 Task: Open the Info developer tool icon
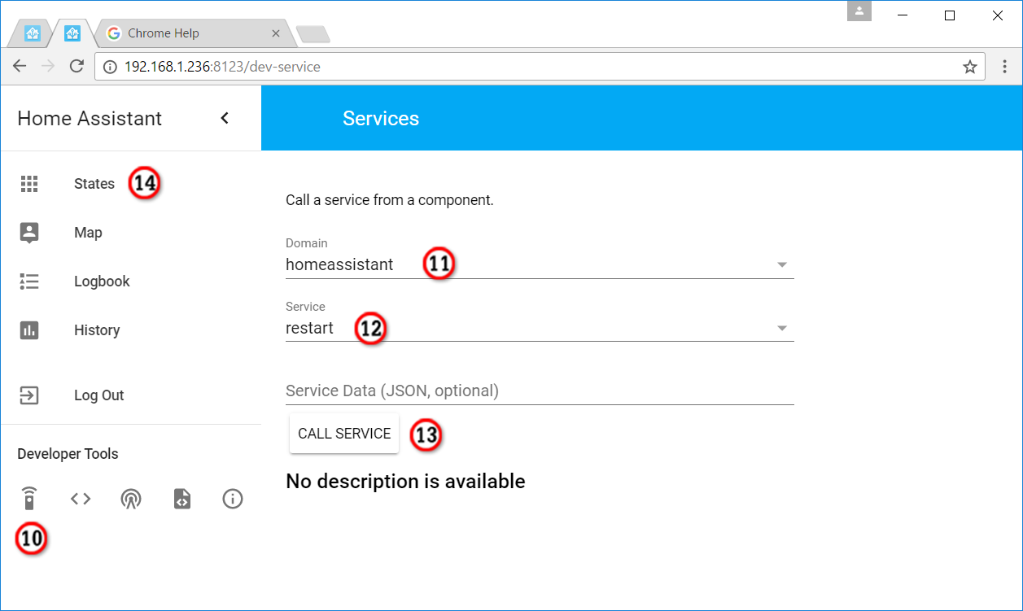233,499
